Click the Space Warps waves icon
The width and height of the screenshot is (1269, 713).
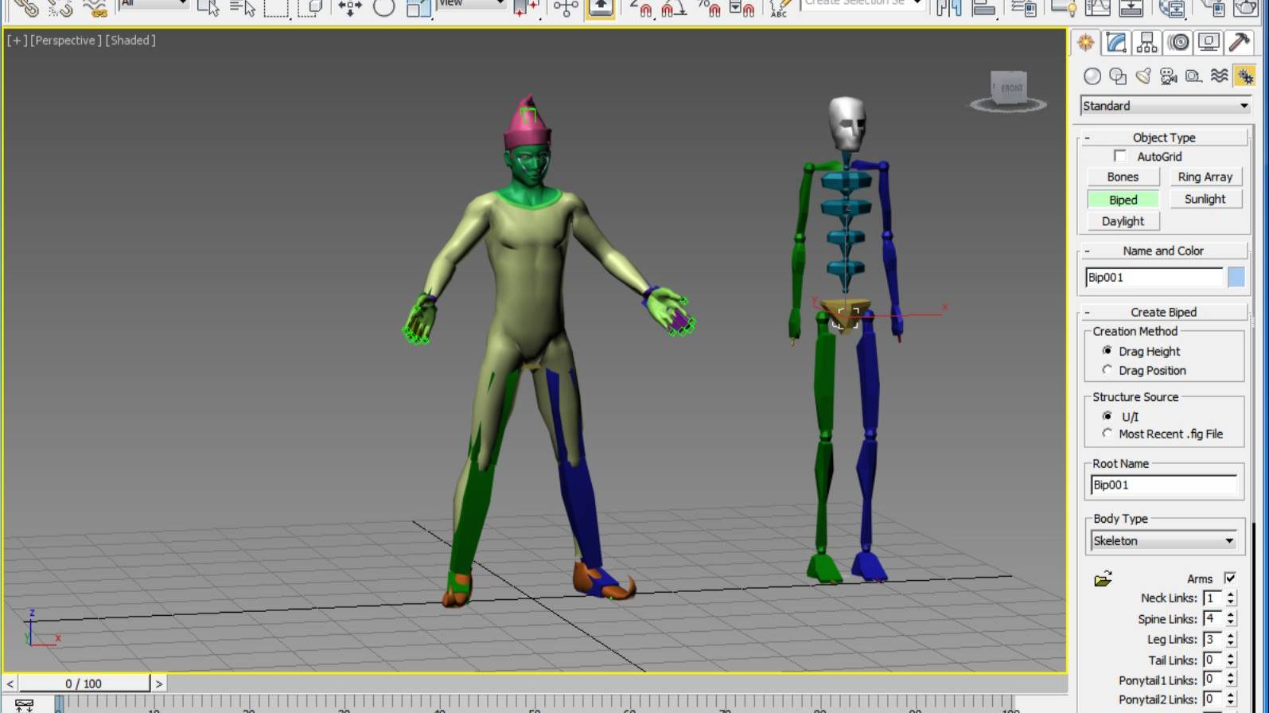[x=1219, y=76]
